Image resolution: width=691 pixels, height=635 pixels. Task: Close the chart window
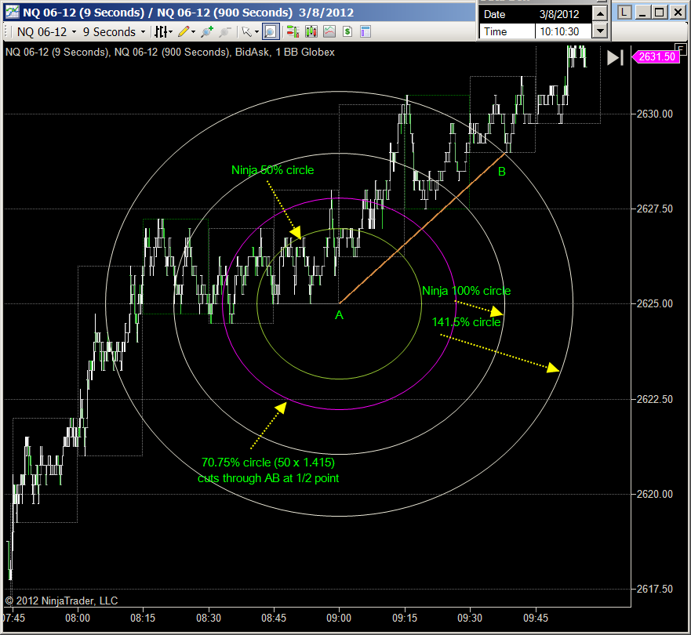click(678, 13)
